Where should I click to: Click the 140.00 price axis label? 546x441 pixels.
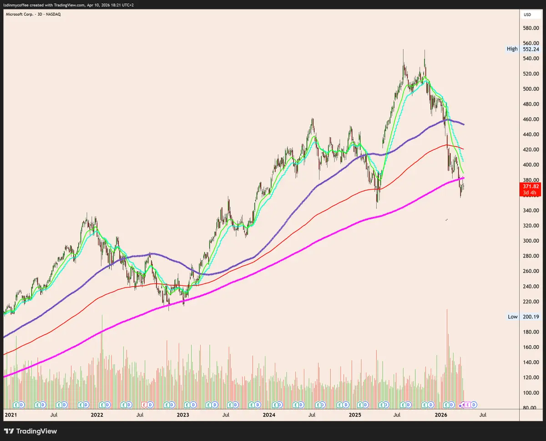pos(531,363)
